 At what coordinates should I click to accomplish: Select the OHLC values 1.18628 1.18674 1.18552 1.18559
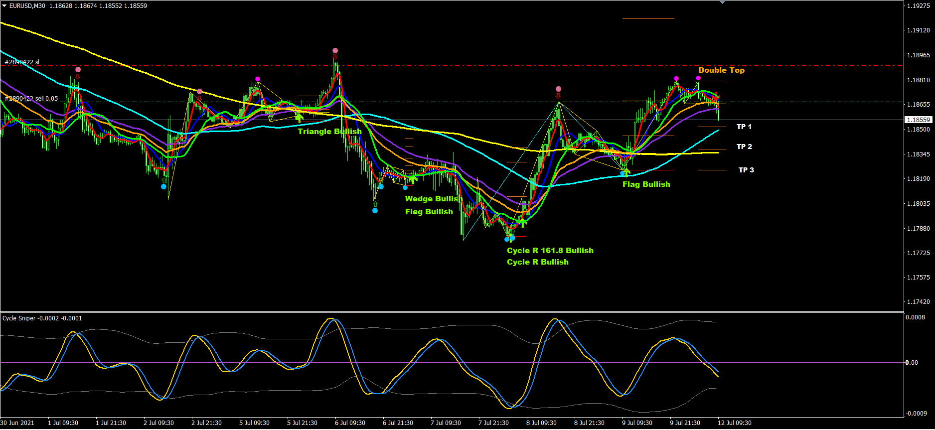click(x=98, y=6)
